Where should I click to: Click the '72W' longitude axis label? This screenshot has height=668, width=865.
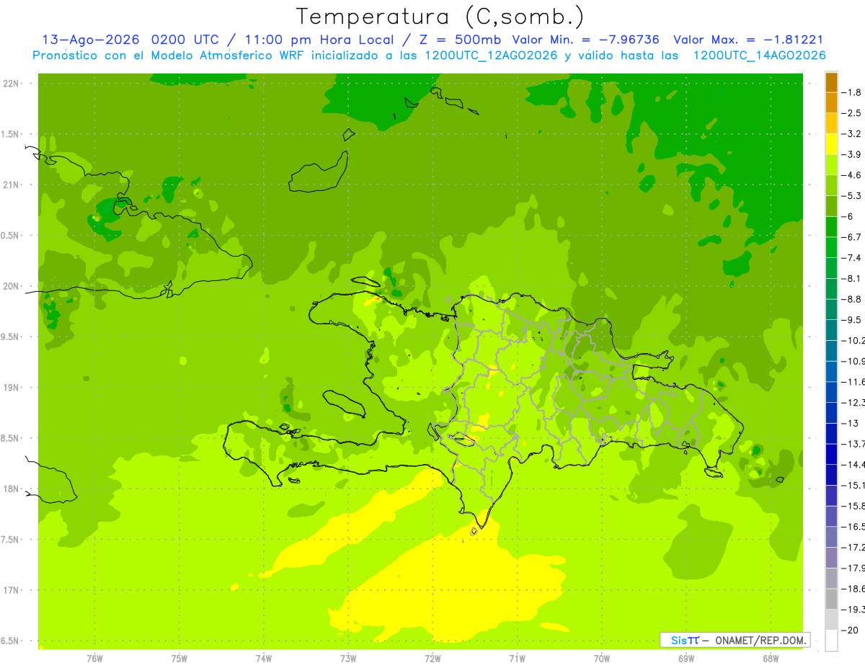click(432, 659)
